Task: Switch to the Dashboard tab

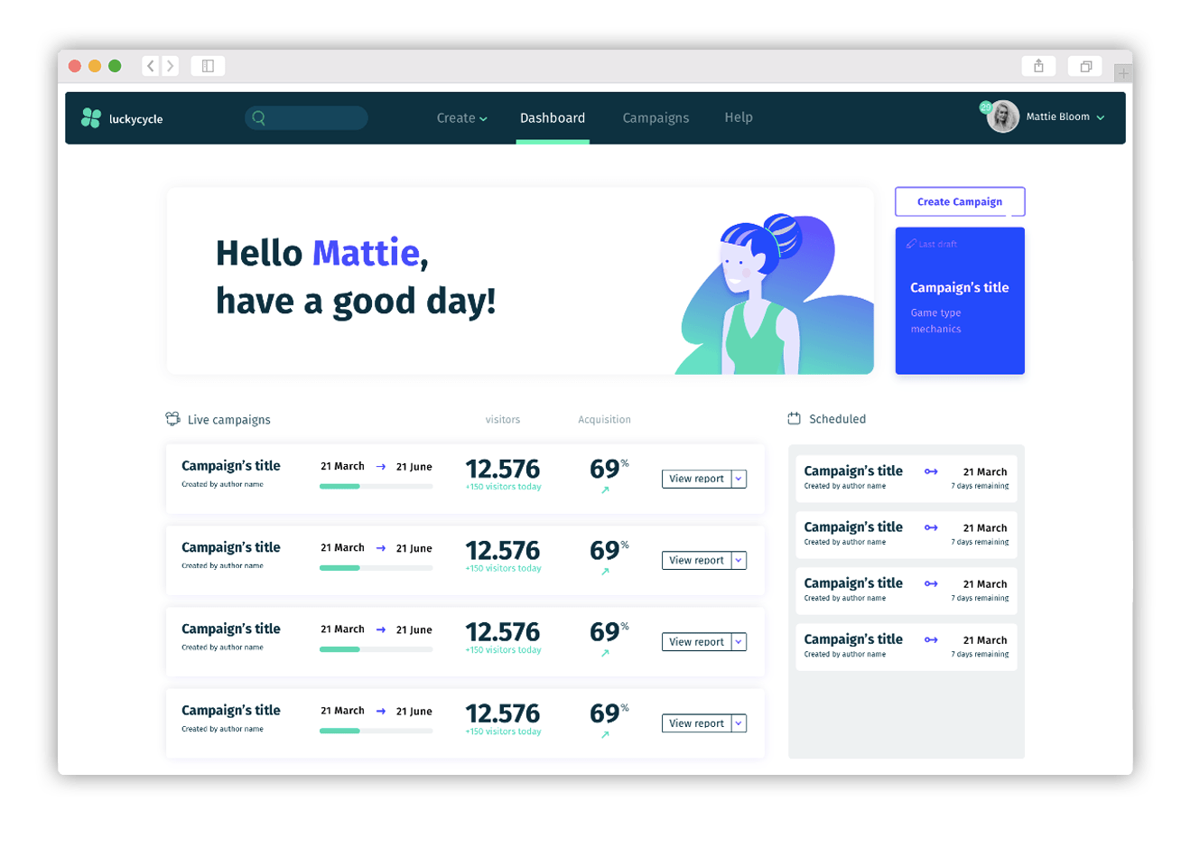Action: pyautogui.click(x=553, y=118)
